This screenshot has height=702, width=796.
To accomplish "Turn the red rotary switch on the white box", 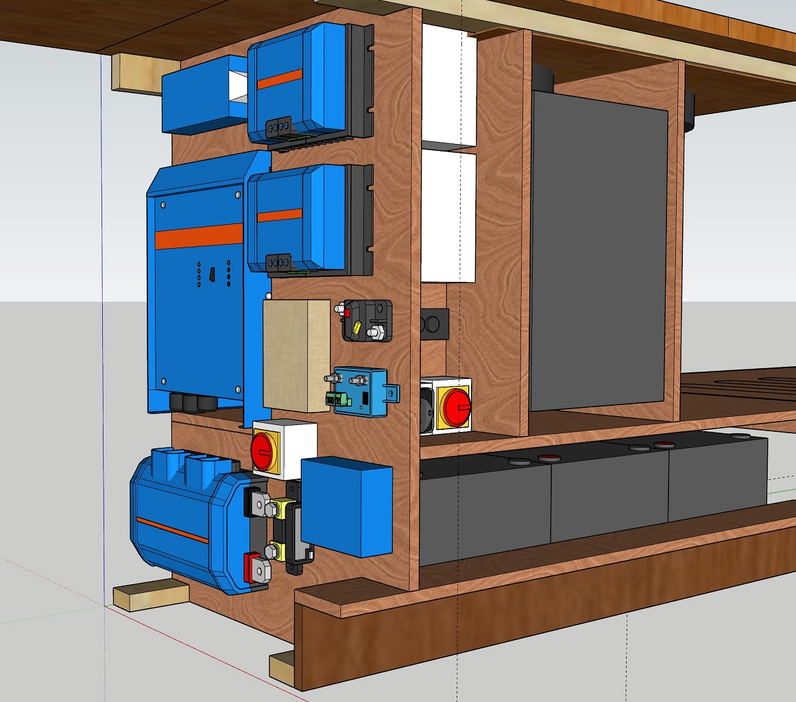I will click(x=263, y=450).
